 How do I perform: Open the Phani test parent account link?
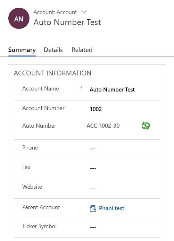point(112,208)
